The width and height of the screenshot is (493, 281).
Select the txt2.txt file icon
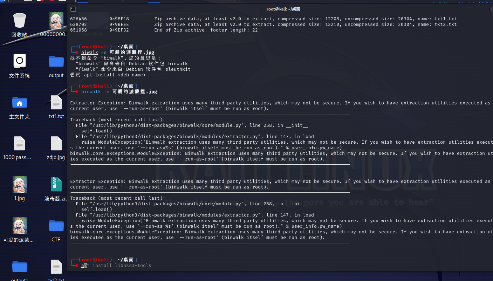[56, 267]
